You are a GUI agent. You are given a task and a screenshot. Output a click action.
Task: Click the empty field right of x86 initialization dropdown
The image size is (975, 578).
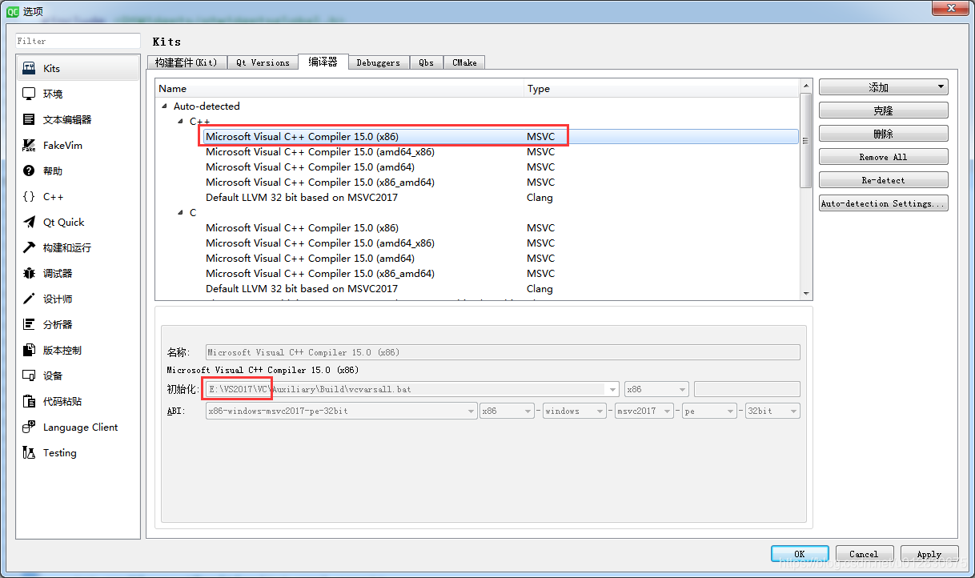pos(747,389)
